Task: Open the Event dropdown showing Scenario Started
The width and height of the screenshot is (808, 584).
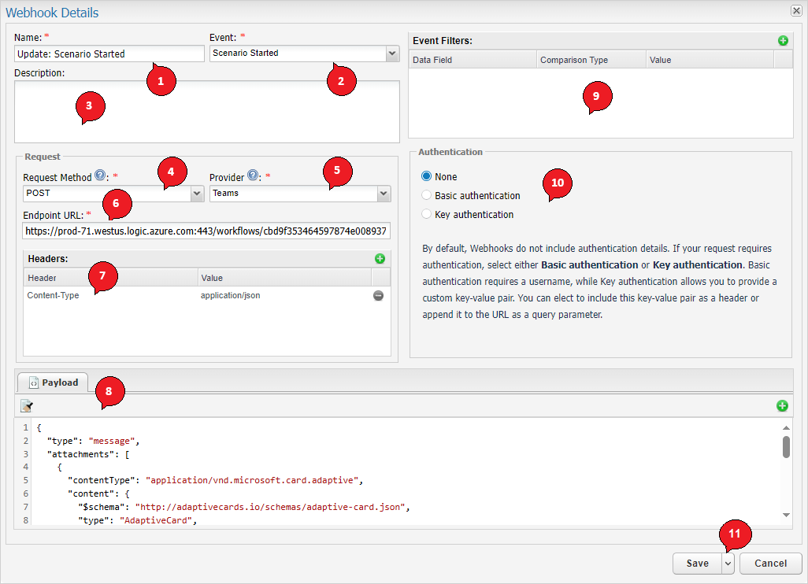Action: pyautogui.click(x=392, y=54)
